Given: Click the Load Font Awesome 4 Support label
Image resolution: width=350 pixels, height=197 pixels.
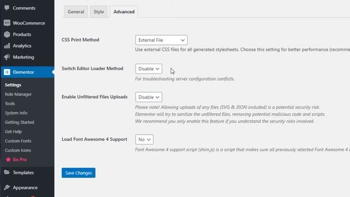Looking at the screenshot, I should click(x=95, y=139).
